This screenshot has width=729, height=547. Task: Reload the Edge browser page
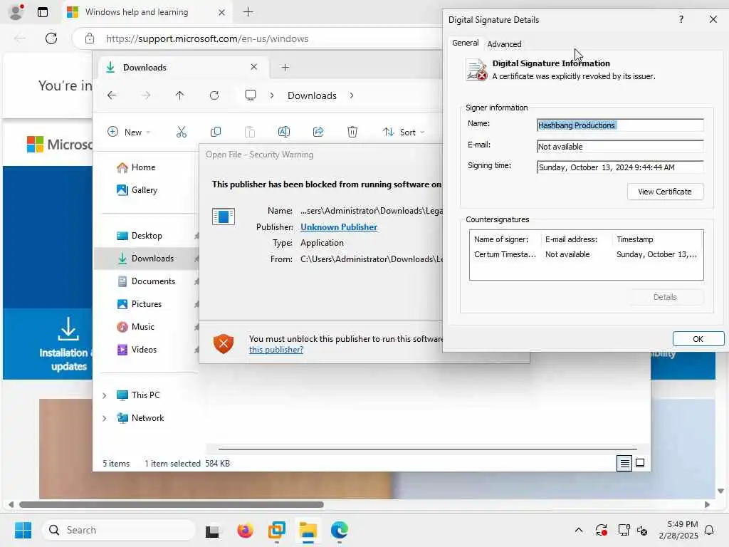pos(51,38)
